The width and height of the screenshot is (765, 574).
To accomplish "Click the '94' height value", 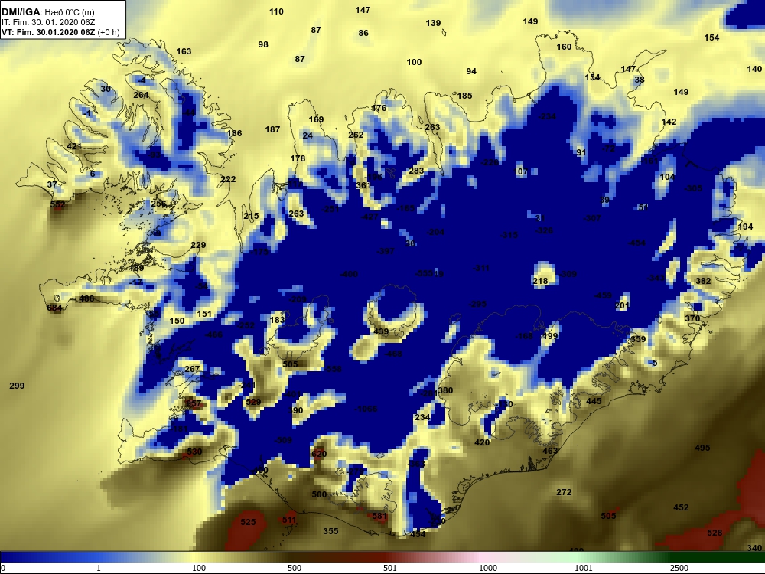I will point(470,71).
